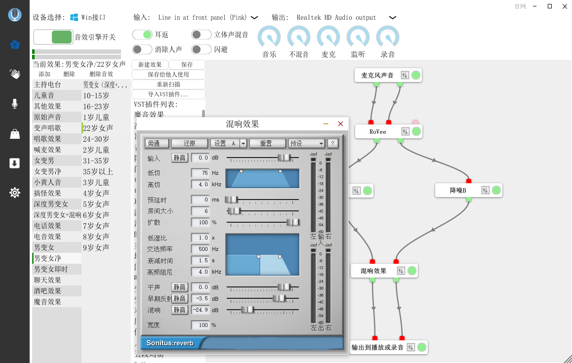Toggle green power dot on 混响效果 node
572x363 pixels.
[411, 271]
